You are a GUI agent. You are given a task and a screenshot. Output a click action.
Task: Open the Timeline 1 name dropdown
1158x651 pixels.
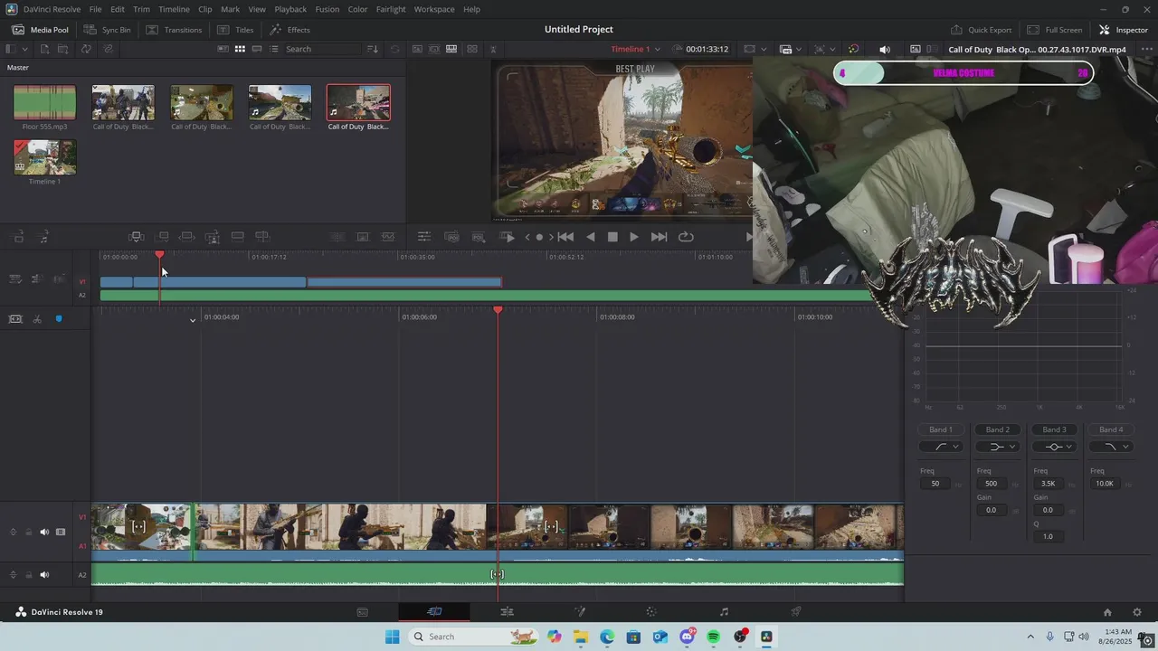click(x=636, y=49)
